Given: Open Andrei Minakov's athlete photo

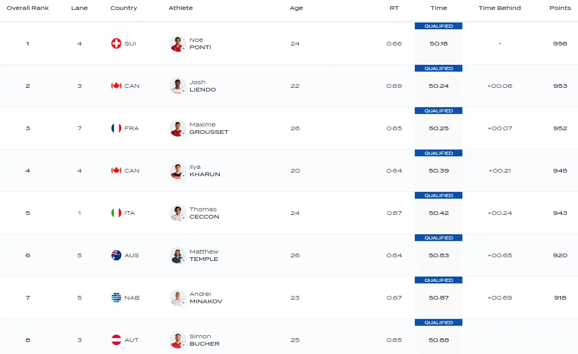Looking at the screenshot, I should click(x=178, y=298).
